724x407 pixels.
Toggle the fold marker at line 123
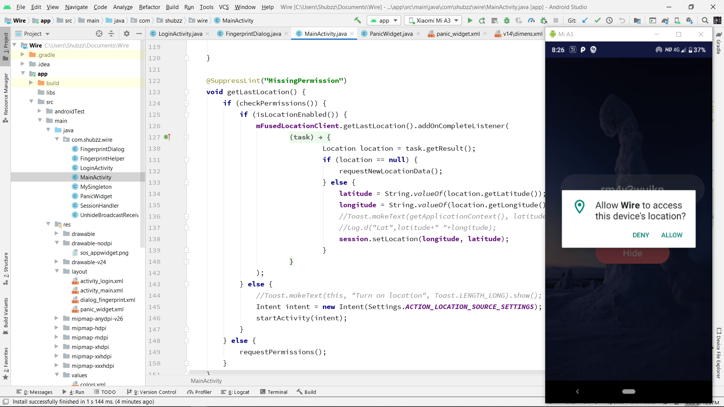click(x=186, y=92)
